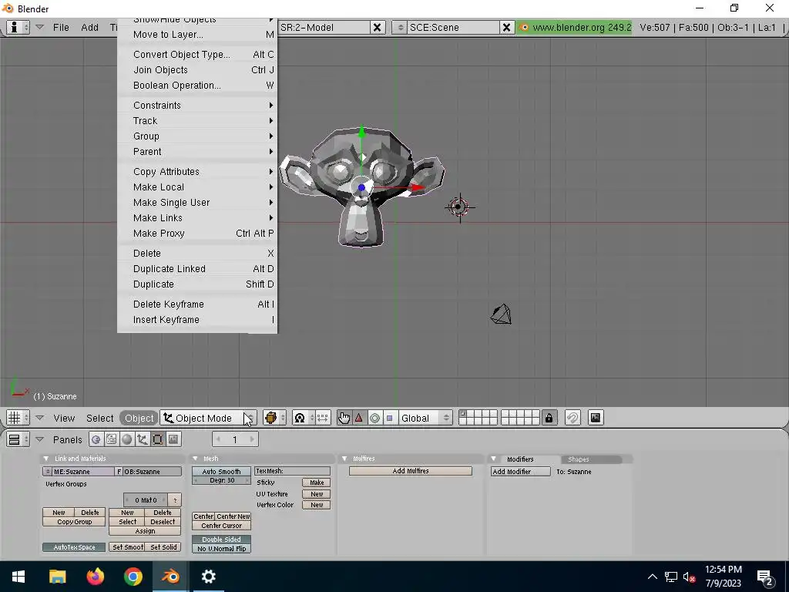The image size is (789, 592).
Task: Open Google Chrome from the taskbar
Action: (x=133, y=576)
